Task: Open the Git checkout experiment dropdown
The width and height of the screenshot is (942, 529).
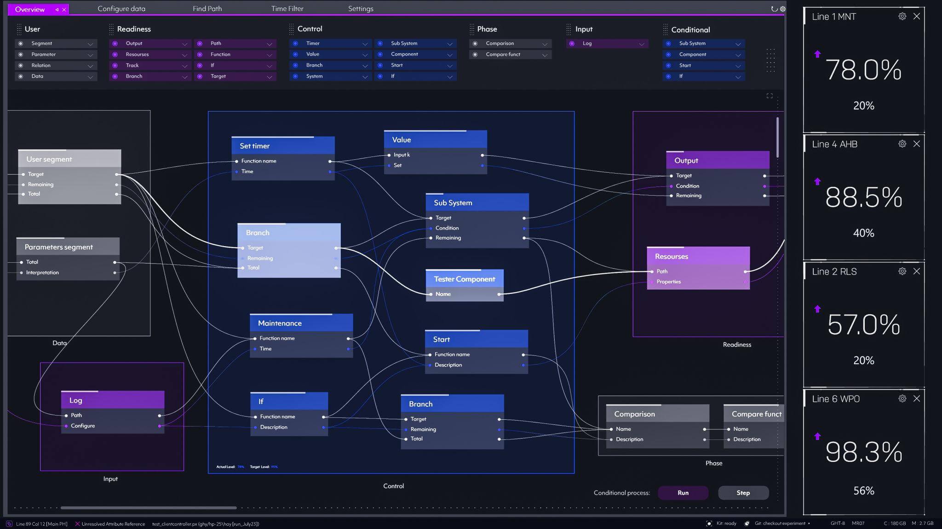Action: click(x=809, y=523)
